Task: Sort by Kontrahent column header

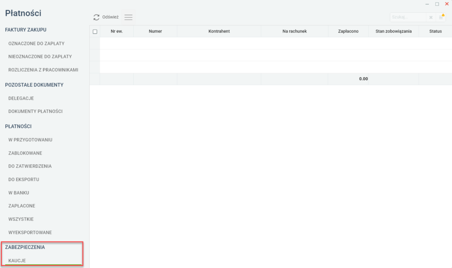Action: click(219, 31)
